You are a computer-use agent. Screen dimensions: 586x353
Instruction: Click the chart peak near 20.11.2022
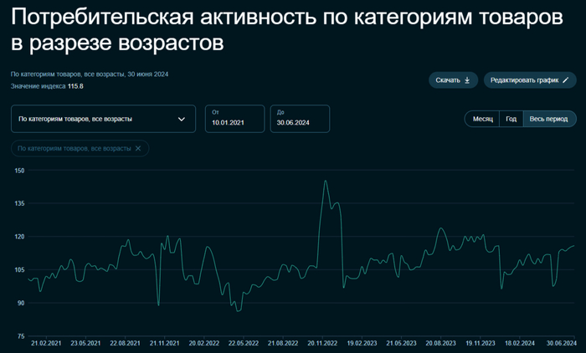click(326, 182)
